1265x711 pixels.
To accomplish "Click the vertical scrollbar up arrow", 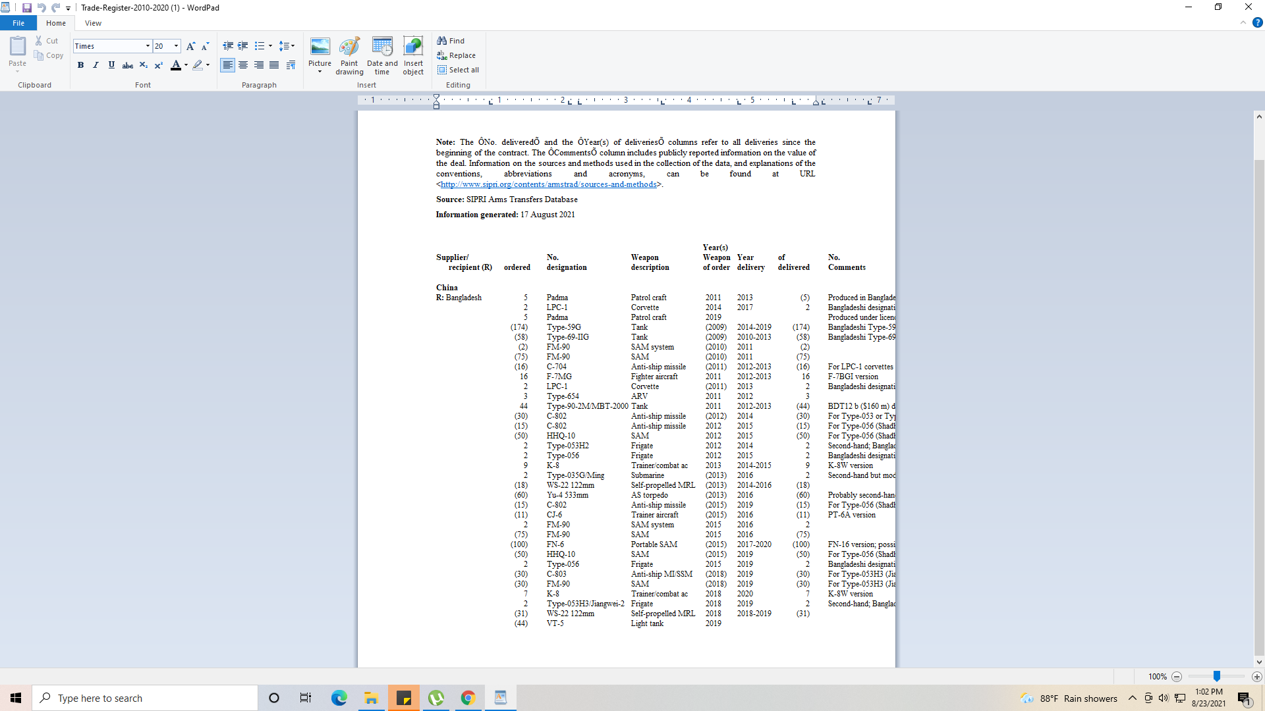I will 1259,117.
